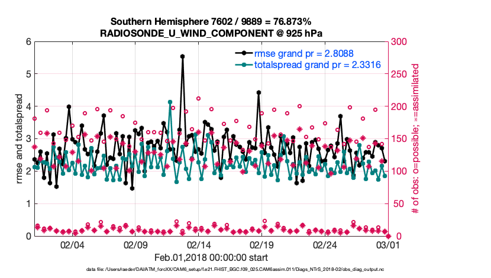Click the 03/01 x-axis tick label
Screen dimensions: 491x278
click(387, 245)
